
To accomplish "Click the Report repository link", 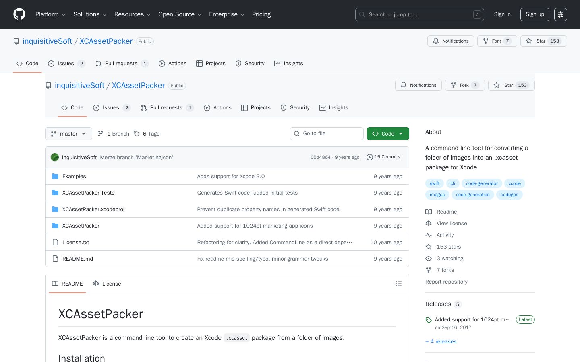I will coord(446,282).
